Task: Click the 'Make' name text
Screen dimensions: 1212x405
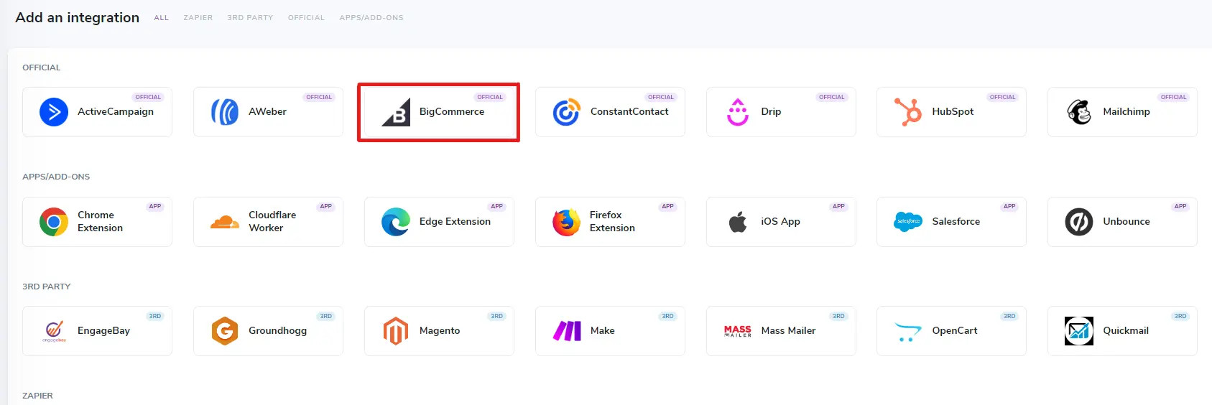Action: [x=602, y=331]
